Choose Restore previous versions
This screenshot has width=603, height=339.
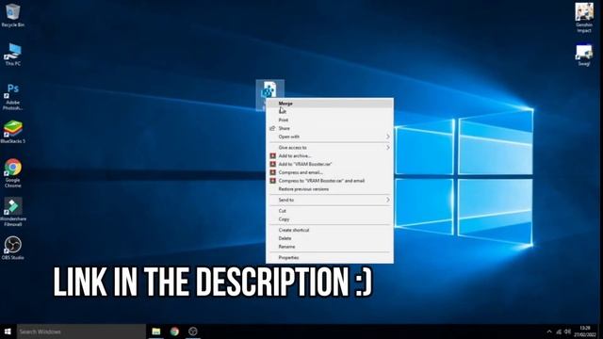click(330, 189)
